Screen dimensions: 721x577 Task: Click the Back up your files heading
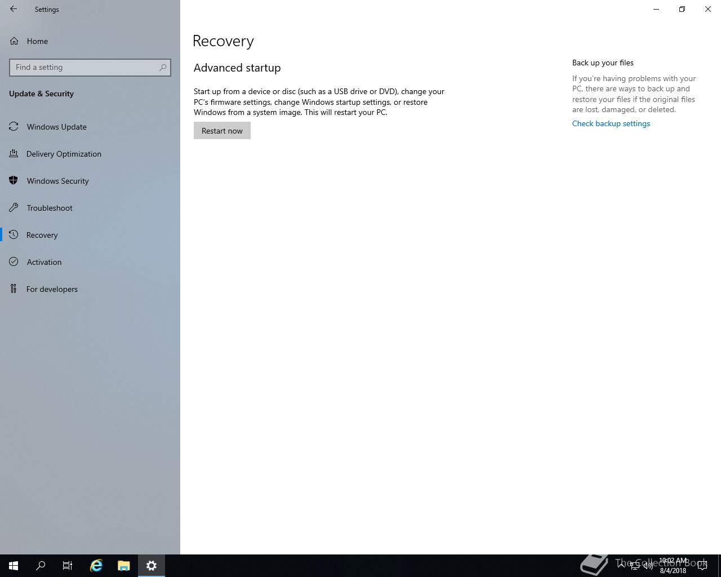click(x=603, y=63)
